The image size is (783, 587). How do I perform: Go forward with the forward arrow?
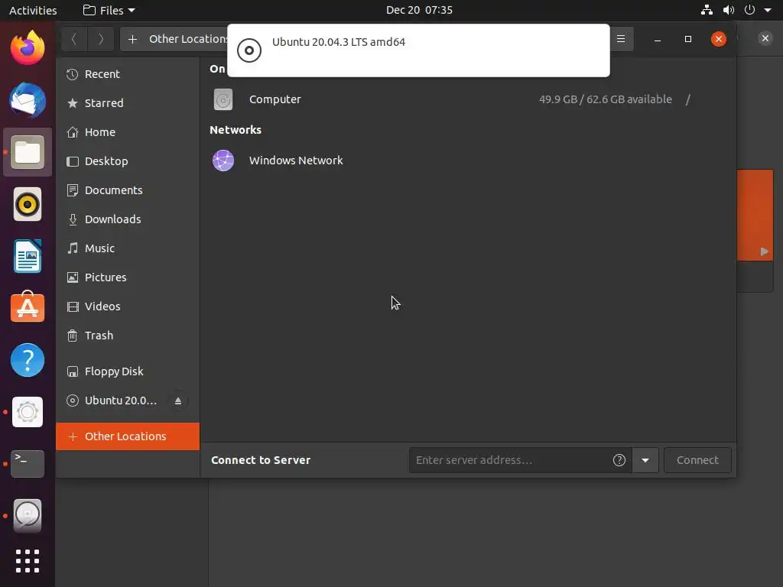(x=101, y=39)
